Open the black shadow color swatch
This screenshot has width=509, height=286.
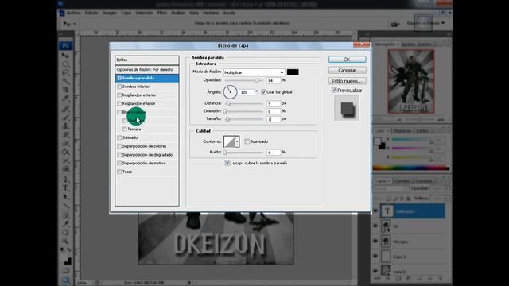(293, 72)
